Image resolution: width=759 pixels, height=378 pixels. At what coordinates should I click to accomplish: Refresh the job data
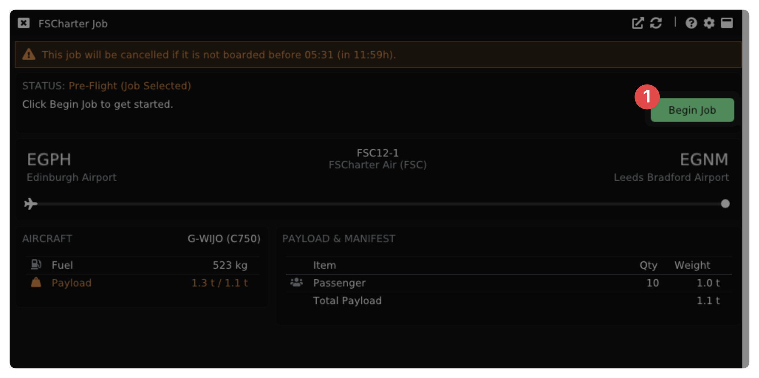click(656, 23)
